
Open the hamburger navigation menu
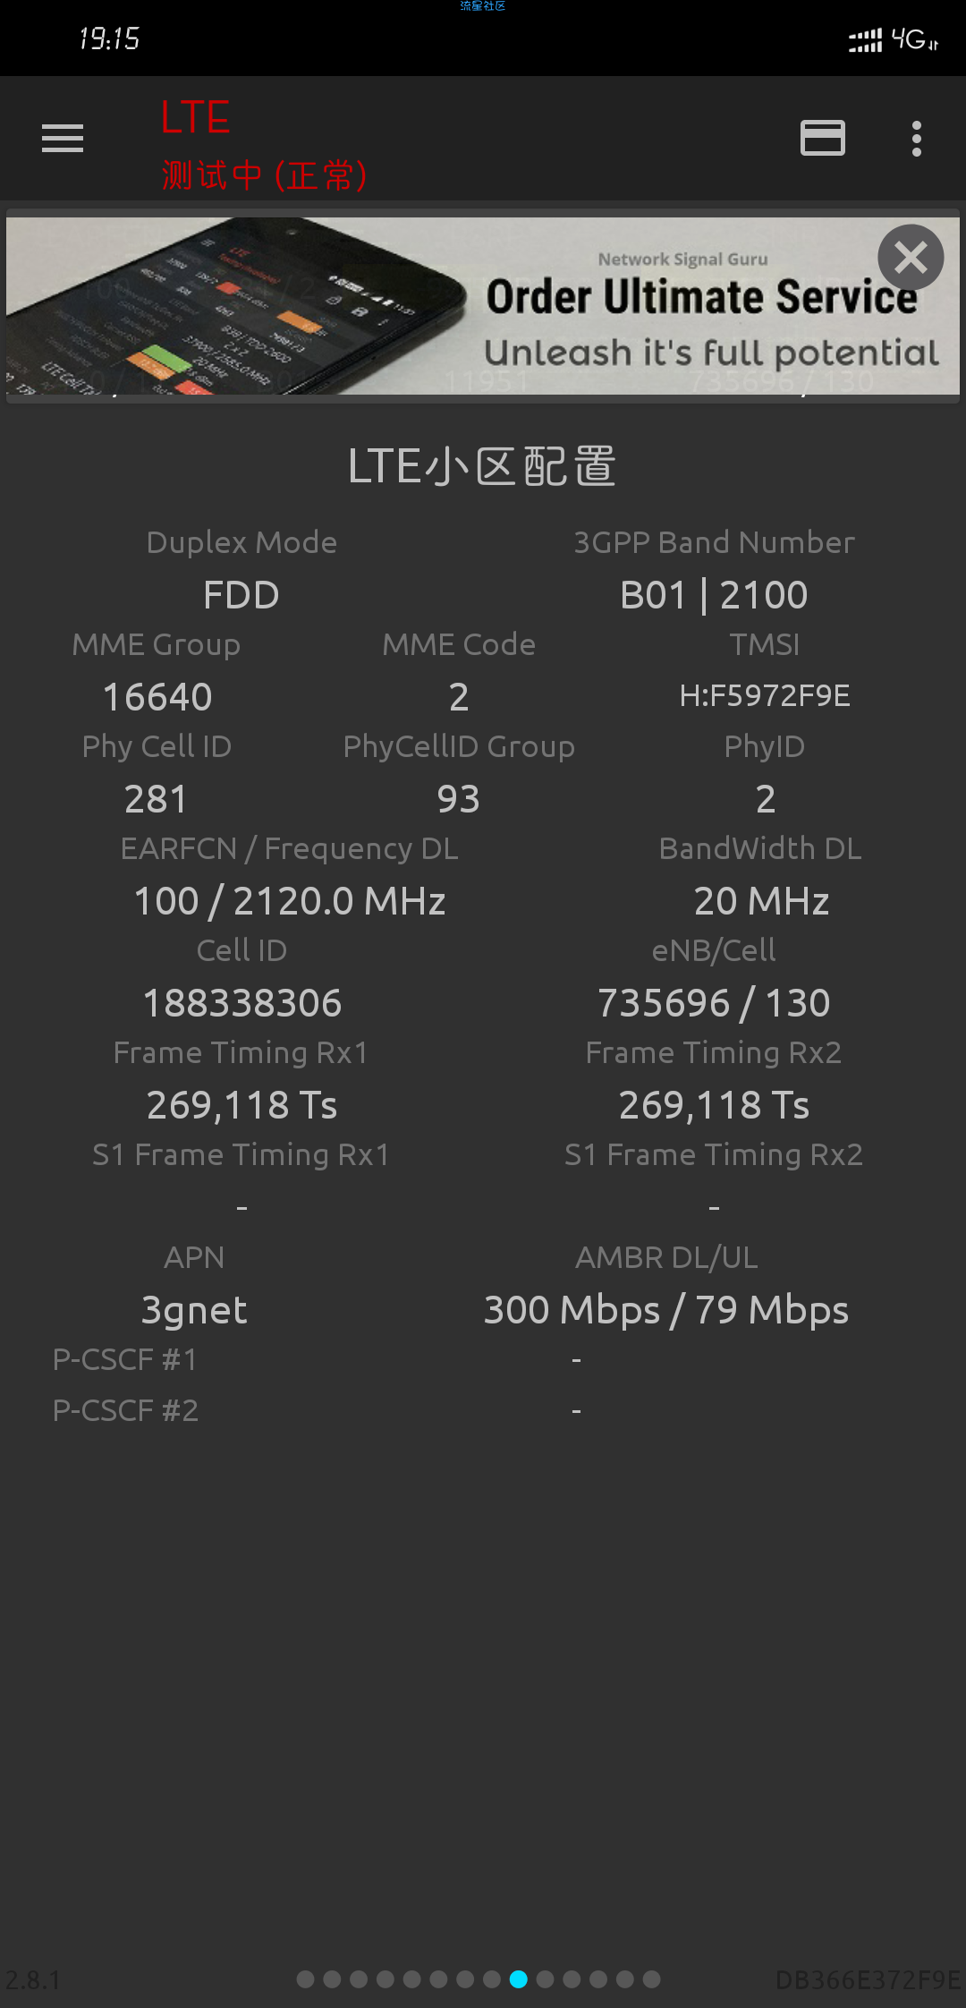pyautogui.click(x=63, y=139)
